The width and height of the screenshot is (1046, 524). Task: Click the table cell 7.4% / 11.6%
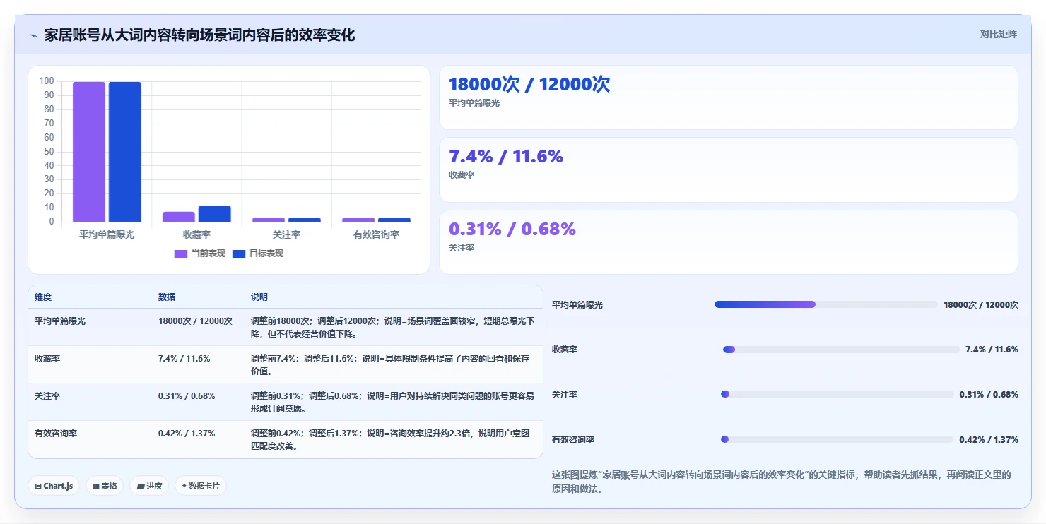click(184, 358)
